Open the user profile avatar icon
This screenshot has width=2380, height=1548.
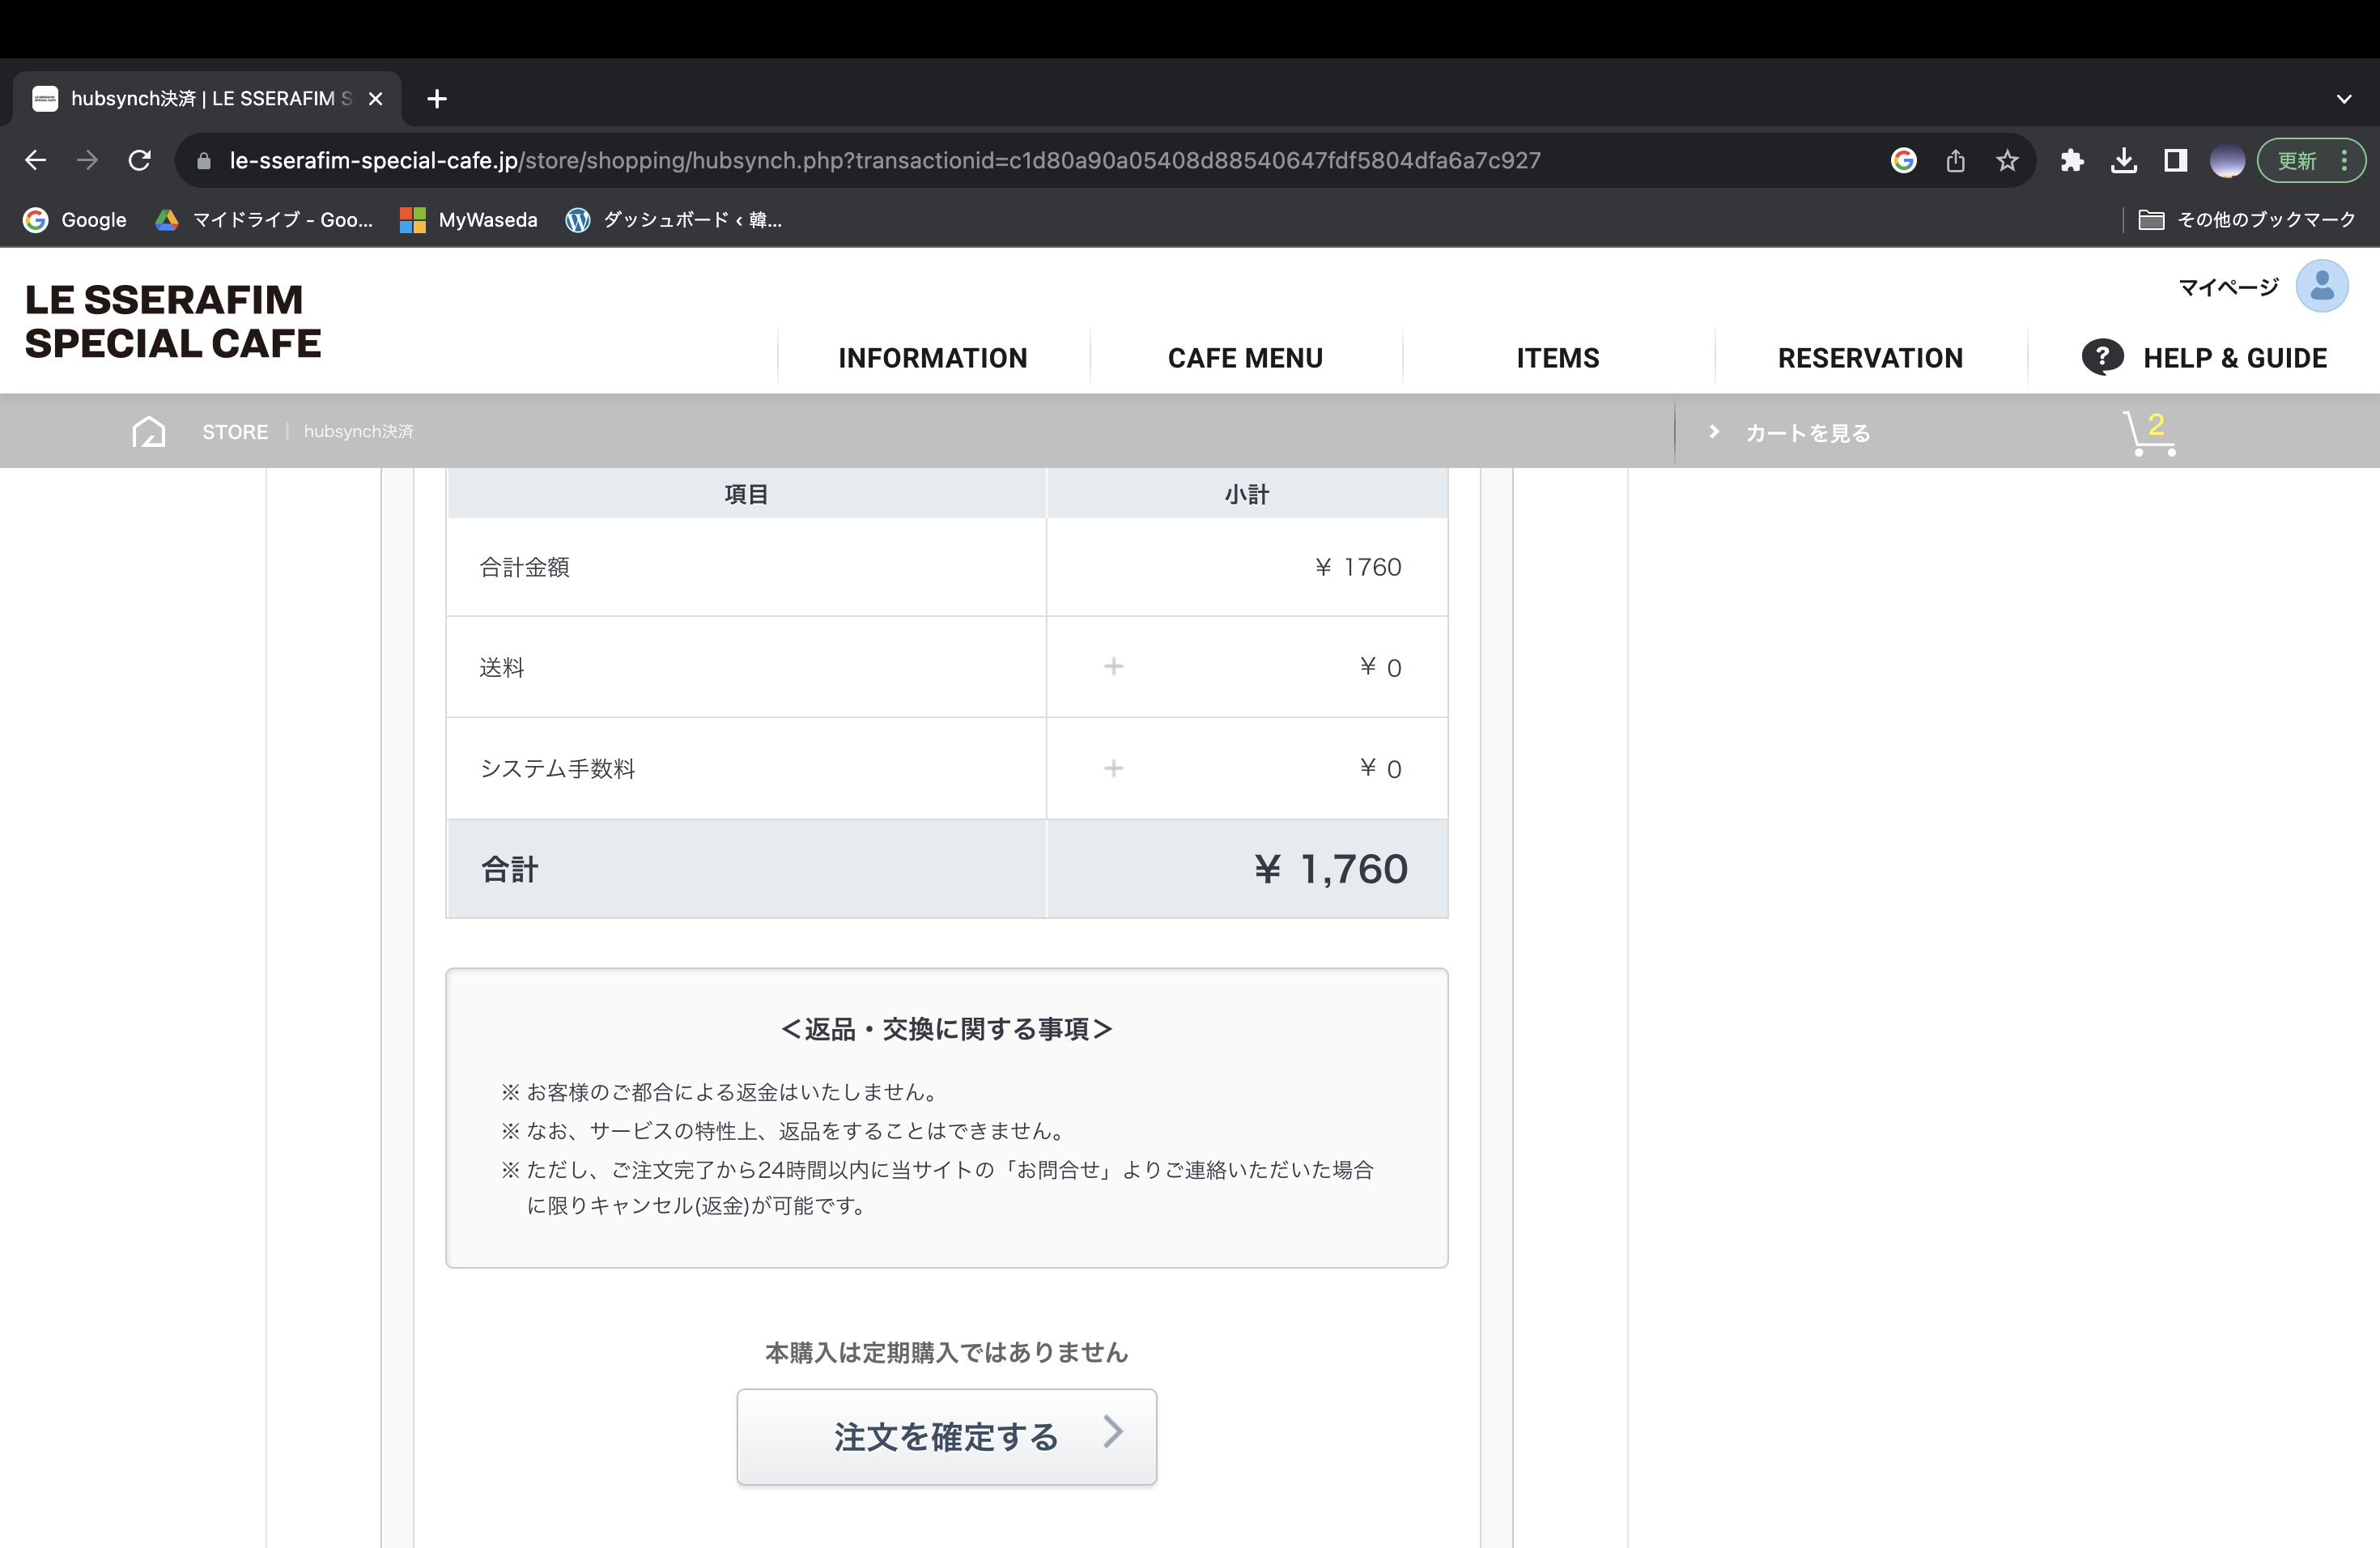click(2321, 287)
